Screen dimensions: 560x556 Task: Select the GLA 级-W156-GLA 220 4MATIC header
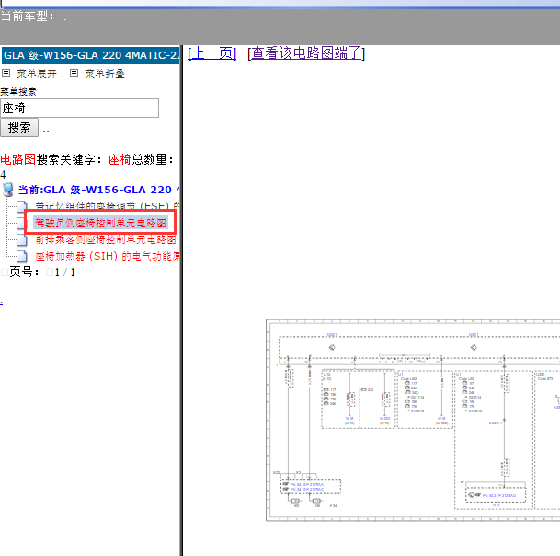tap(91, 55)
